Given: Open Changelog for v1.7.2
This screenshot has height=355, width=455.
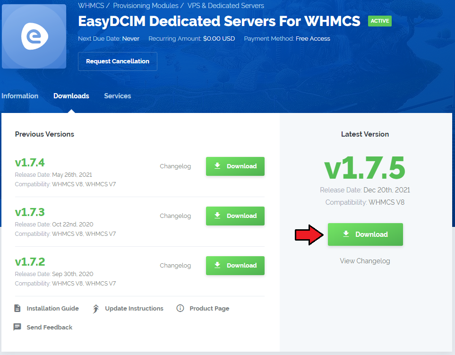Looking at the screenshot, I should coord(175,266).
